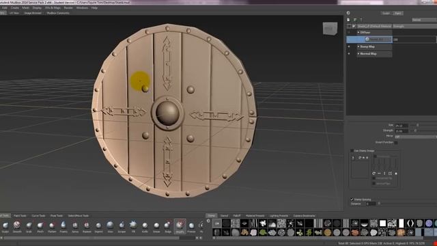Image resolution: width=437 pixels, height=246 pixels.
Task: Select the Wax brush tool
Action: (110, 225)
